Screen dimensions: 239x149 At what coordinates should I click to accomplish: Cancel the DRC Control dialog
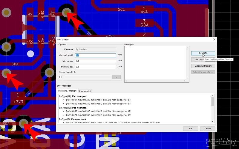(x=207, y=128)
